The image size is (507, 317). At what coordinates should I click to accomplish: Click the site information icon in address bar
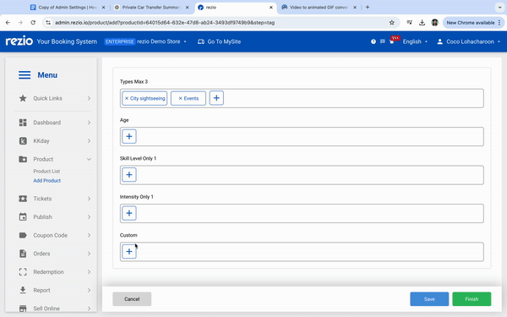coord(48,23)
